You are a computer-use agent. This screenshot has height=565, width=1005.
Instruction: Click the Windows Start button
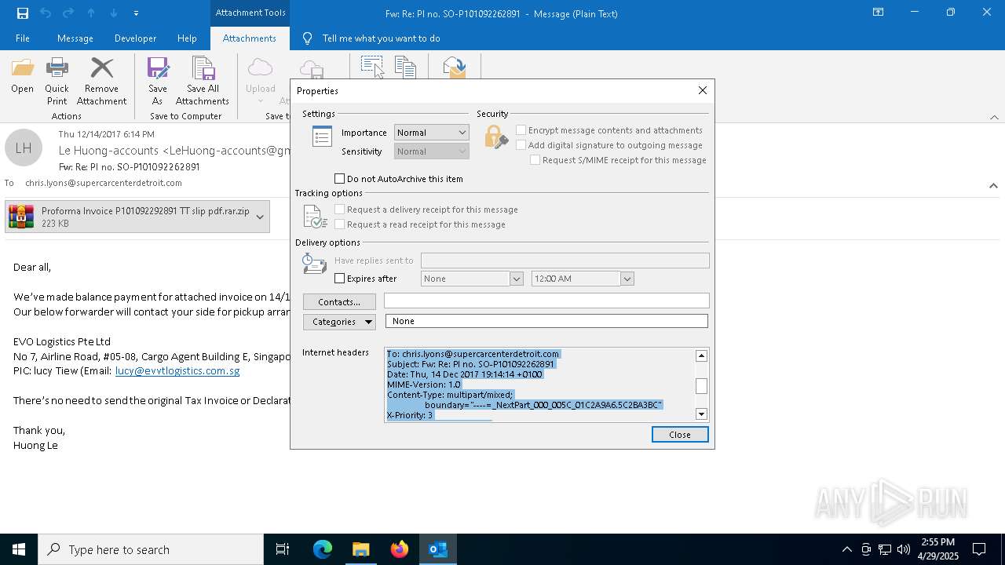coord(19,549)
